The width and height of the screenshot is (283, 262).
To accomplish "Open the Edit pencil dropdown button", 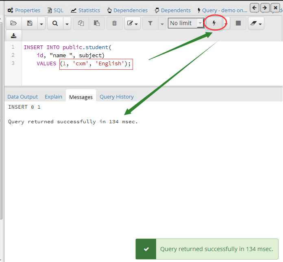I will pyautogui.click(x=133, y=23).
